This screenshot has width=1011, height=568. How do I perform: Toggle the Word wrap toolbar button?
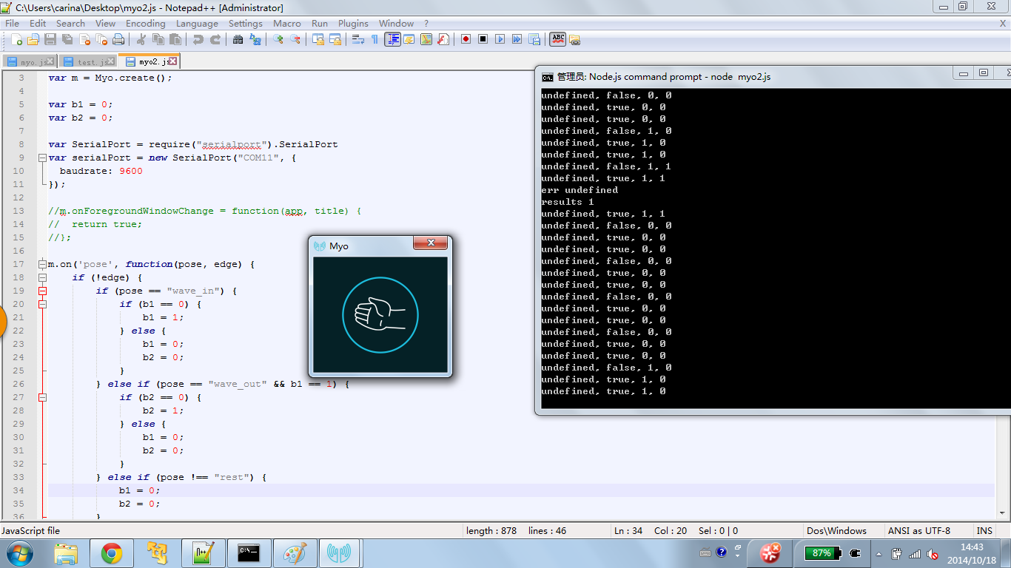coord(358,39)
